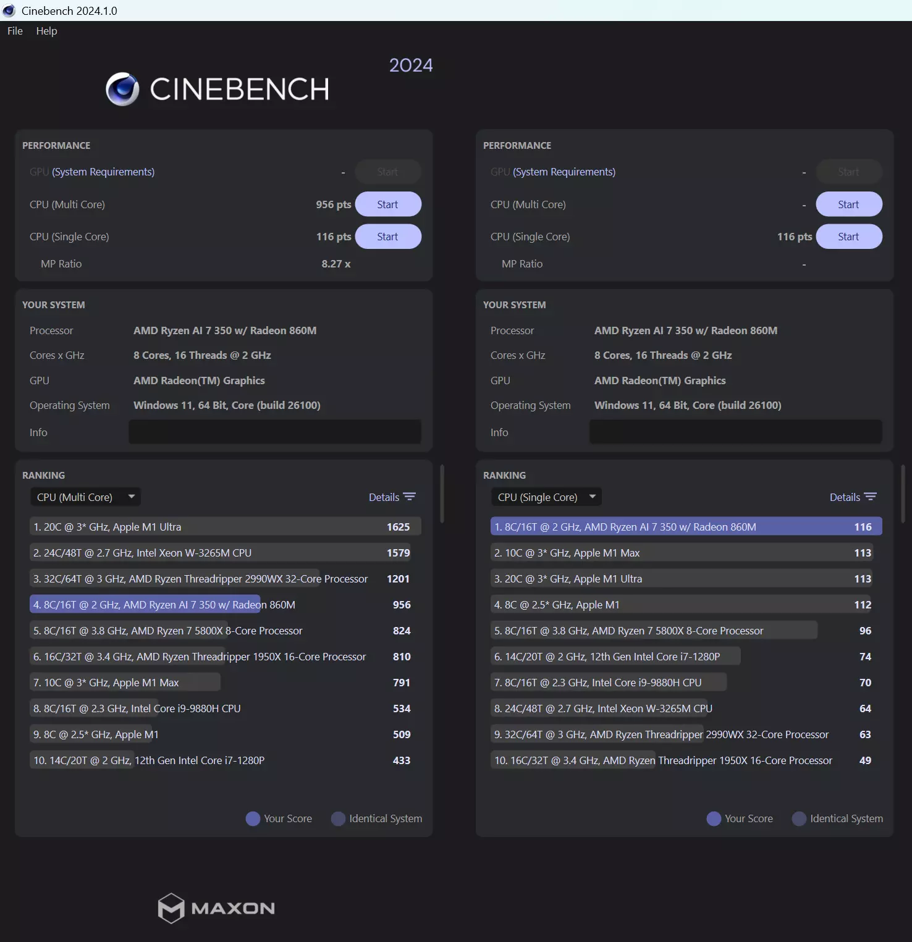This screenshot has height=942, width=912.
Task: Select the Threadripper 1950X 49 single-core row
Action: coord(686,760)
